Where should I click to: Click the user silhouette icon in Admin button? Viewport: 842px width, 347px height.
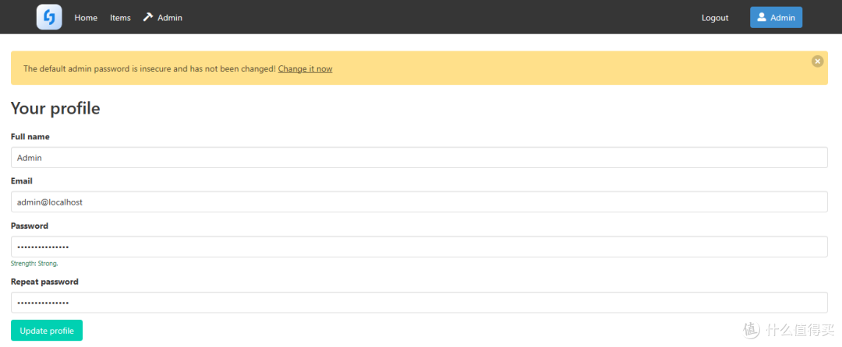[x=762, y=17]
